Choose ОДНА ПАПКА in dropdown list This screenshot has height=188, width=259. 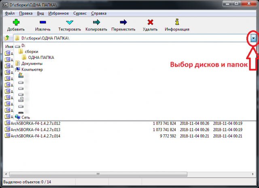tap(40, 58)
